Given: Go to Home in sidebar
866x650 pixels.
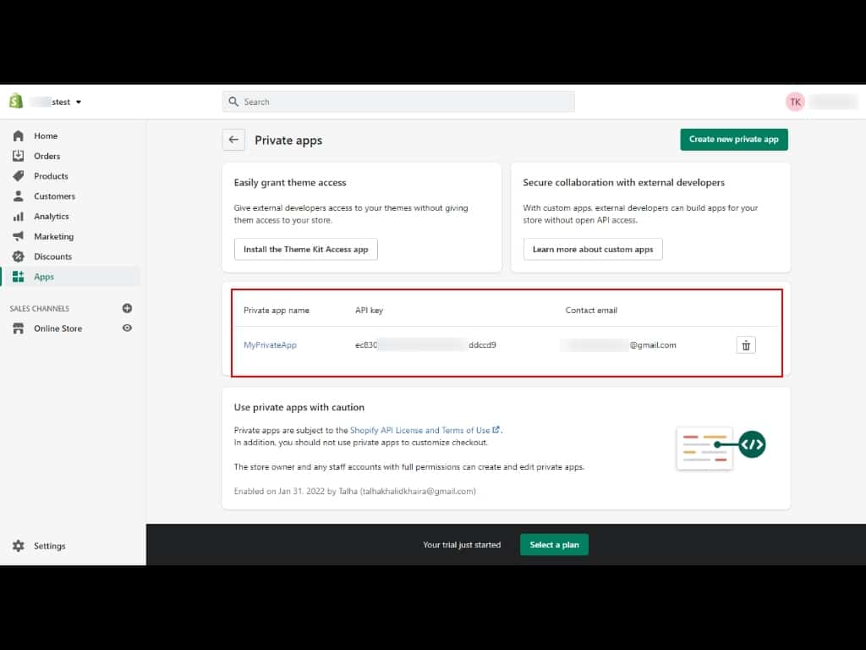Looking at the screenshot, I should 46,135.
